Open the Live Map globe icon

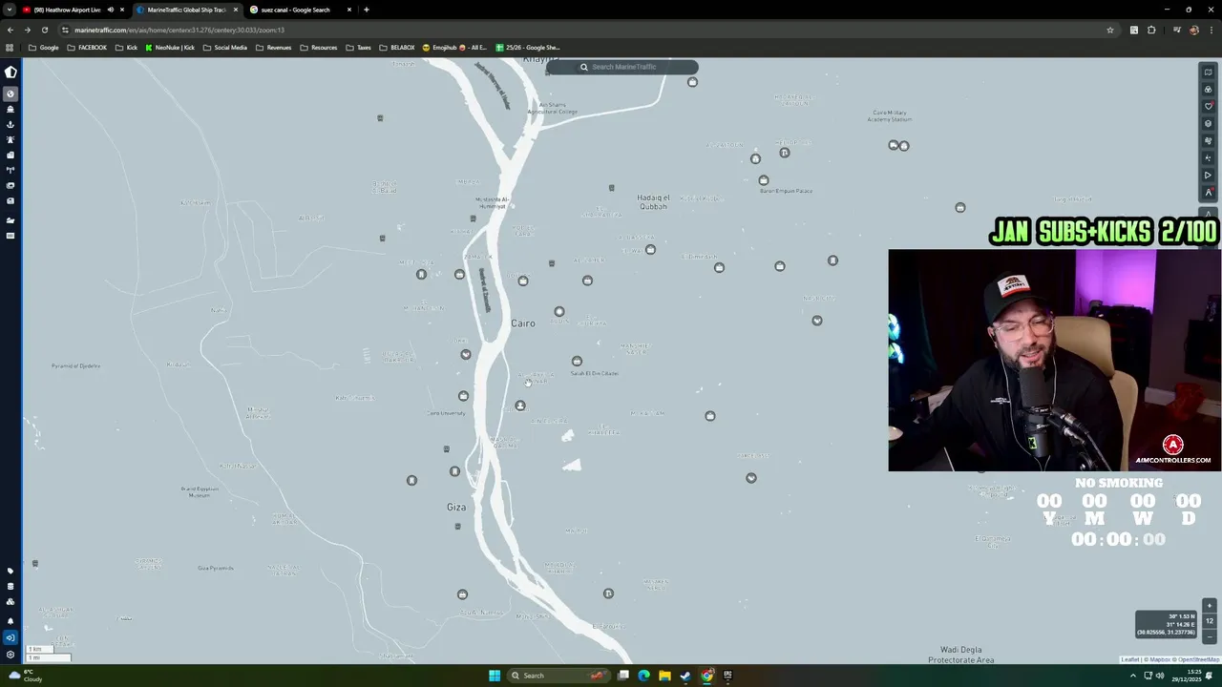11,94
